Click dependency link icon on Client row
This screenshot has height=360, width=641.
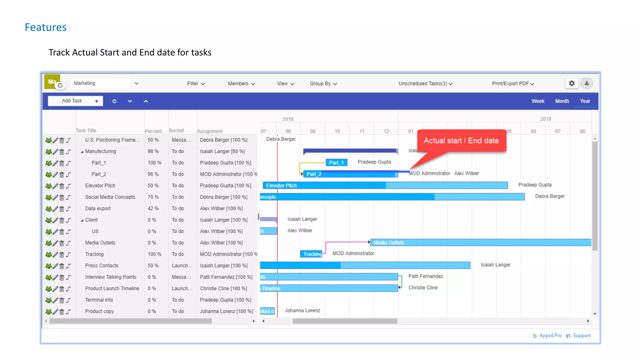(x=68, y=220)
